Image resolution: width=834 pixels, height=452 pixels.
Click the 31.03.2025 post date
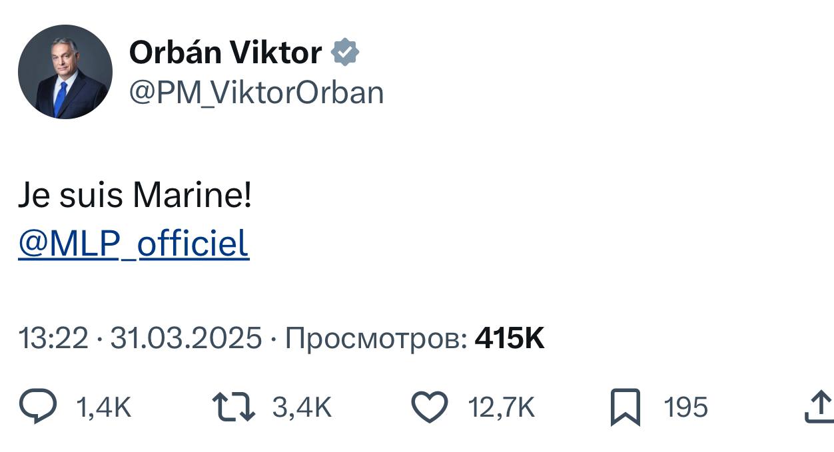click(186, 339)
